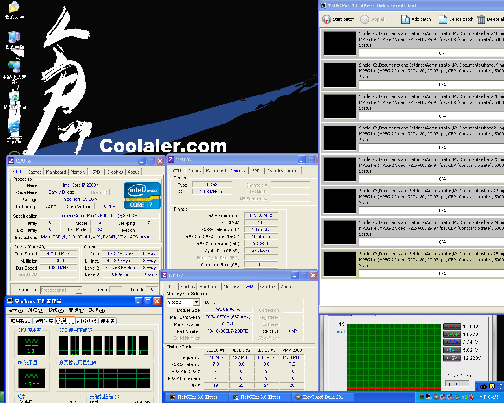Click the Stop all icon
This screenshot has height=403, width=504.
(365, 19)
